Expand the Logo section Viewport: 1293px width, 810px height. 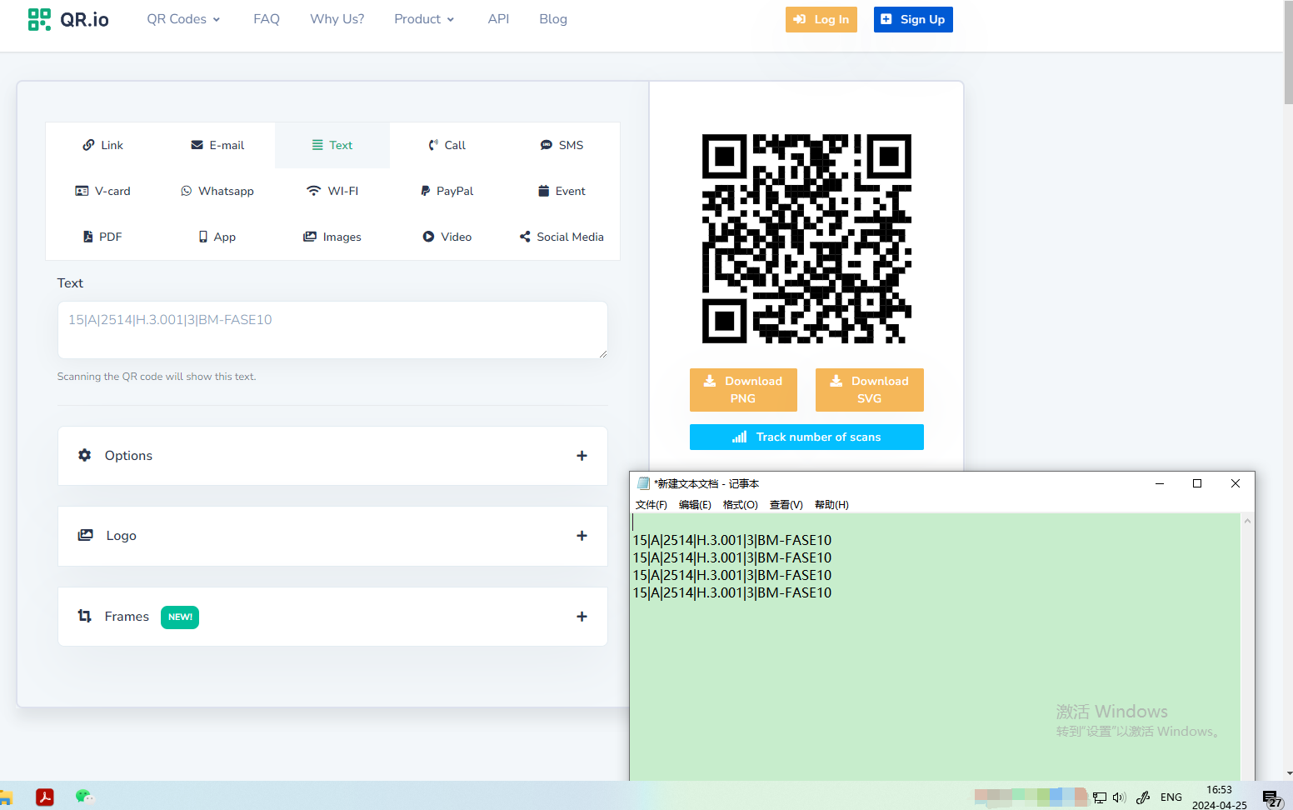[332, 536]
